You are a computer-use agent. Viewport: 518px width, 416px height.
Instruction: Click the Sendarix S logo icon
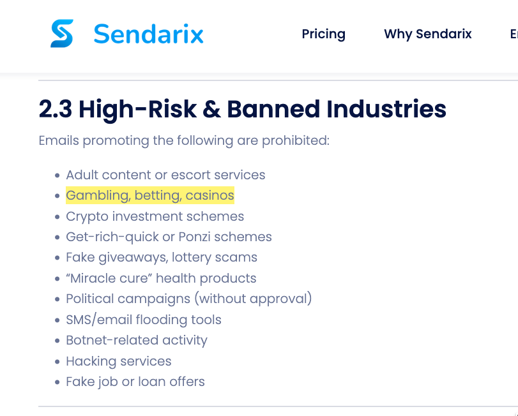pos(62,33)
